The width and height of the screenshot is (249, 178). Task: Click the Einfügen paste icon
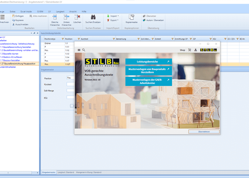click(14, 16)
